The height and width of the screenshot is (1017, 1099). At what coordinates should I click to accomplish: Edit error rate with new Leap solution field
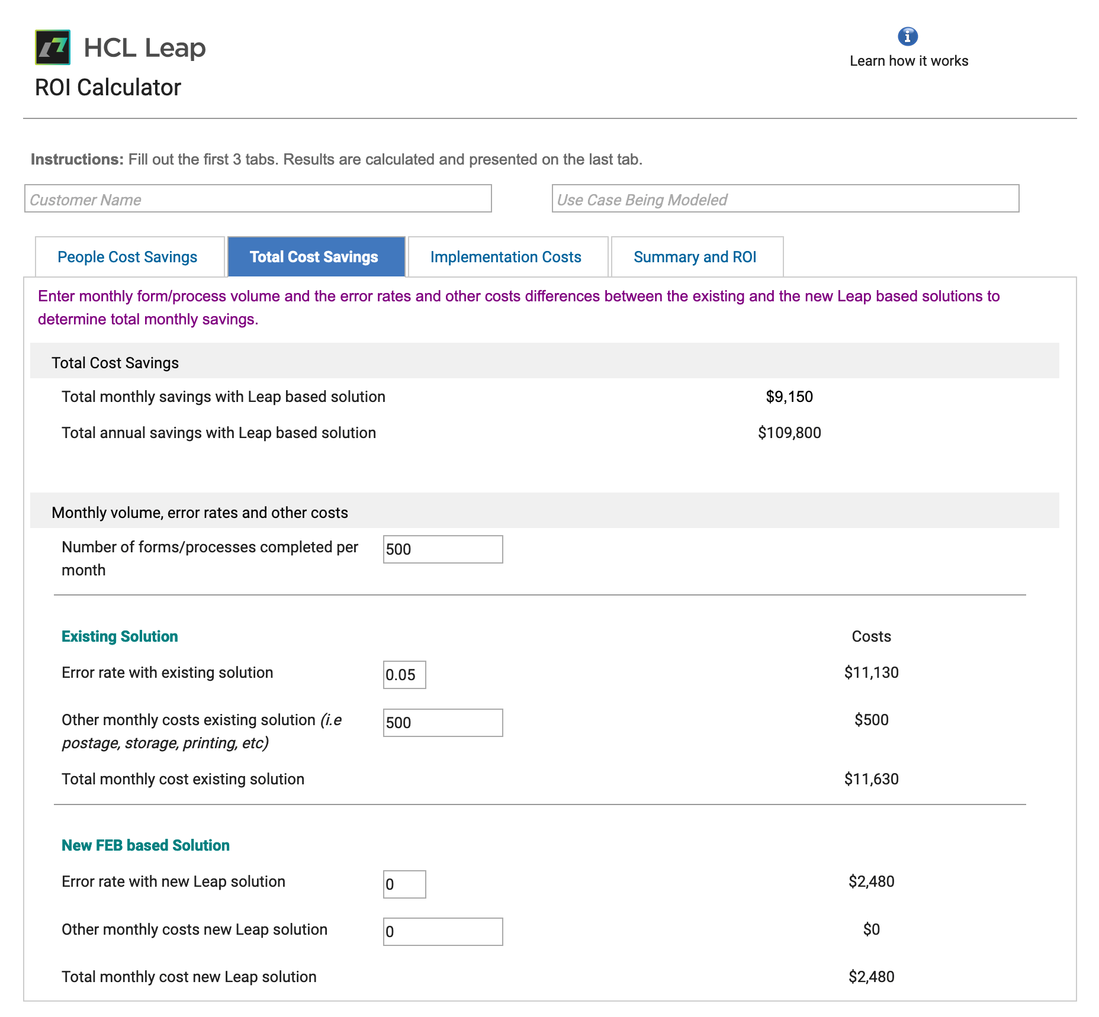(x=404, y=884)
